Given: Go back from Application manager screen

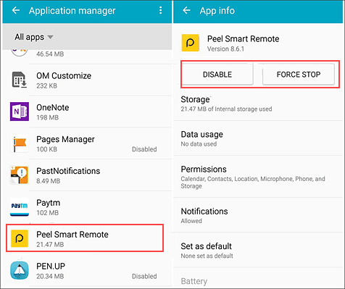Looking at the screenshot, I should [16, 10].
